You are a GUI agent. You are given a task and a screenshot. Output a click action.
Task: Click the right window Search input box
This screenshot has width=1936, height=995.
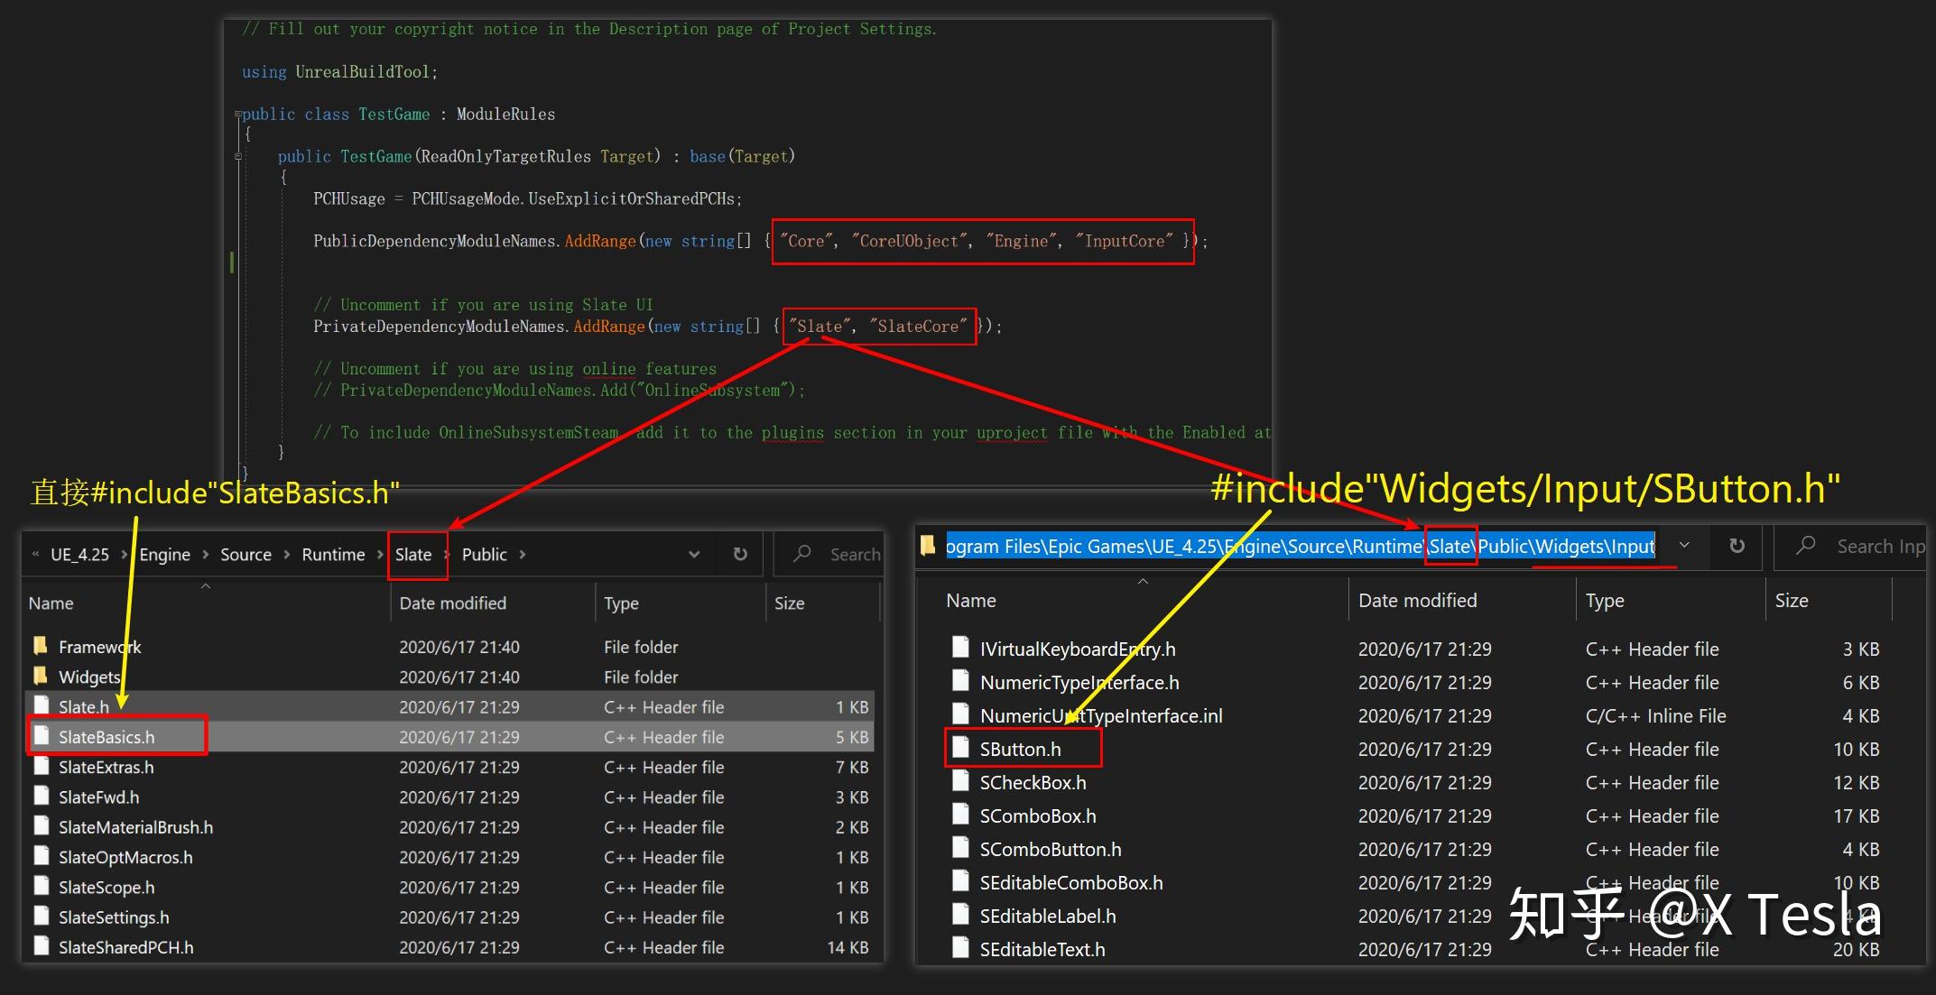coord(1877,546)
